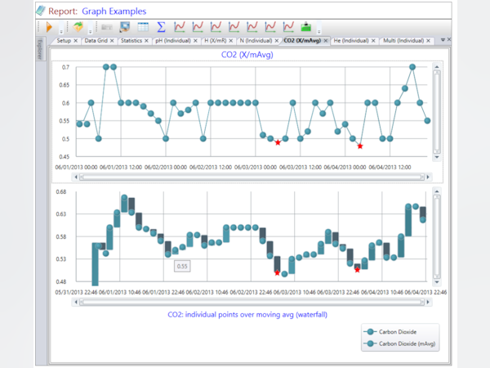
Task: Click the blue Sigma statistics icon
Action: [x=161, y=27]
